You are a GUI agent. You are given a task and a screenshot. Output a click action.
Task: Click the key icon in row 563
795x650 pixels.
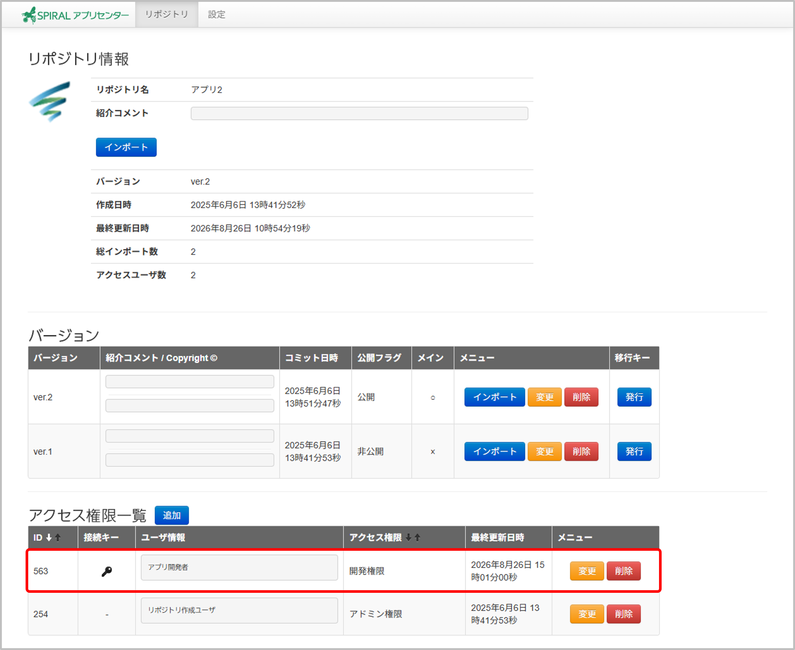click(107, 571)
